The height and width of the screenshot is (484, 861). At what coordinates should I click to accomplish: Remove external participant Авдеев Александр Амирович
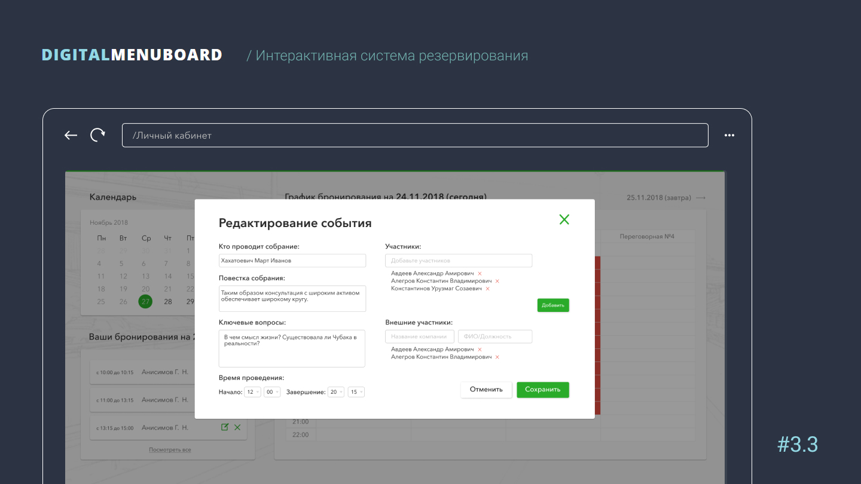click(x=480, y=350)
